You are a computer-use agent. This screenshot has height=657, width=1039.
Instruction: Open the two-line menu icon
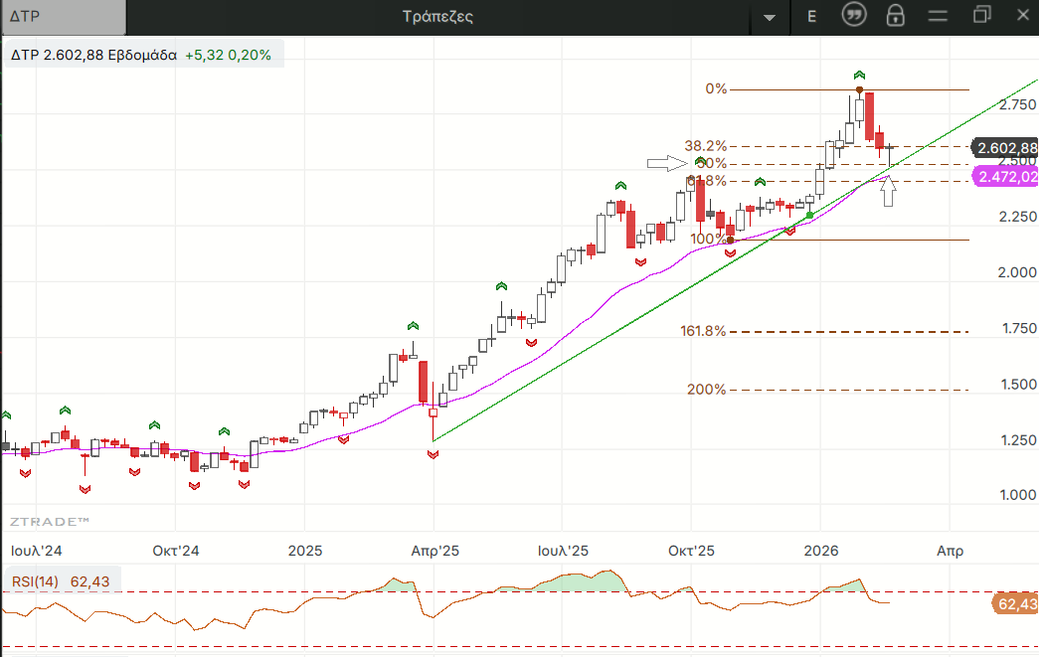(x=938, y=16)
